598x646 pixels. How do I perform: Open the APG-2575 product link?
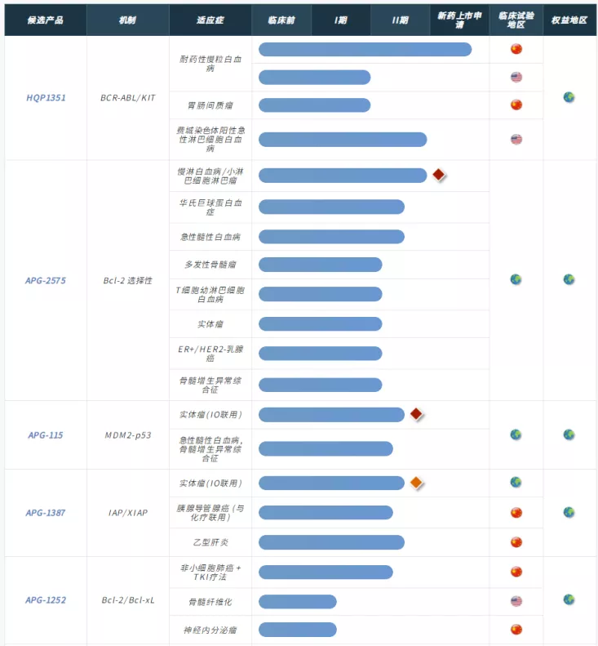tap(45, 281)
